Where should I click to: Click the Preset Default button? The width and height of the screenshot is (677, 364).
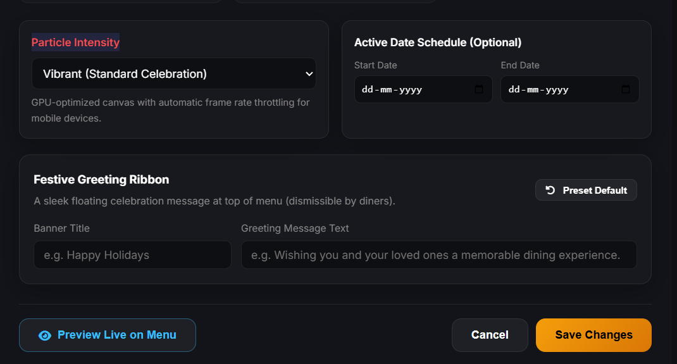pyautogui.click(x=586, y=190)
